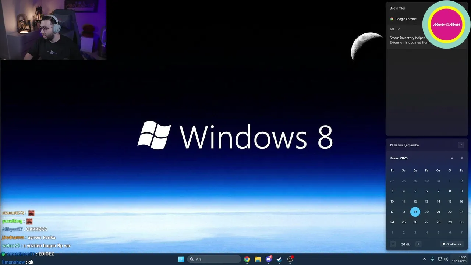Viewport: 471px width, 265px height.
Task: Click the volume speaker icon in tray
Action: [446, 259]
